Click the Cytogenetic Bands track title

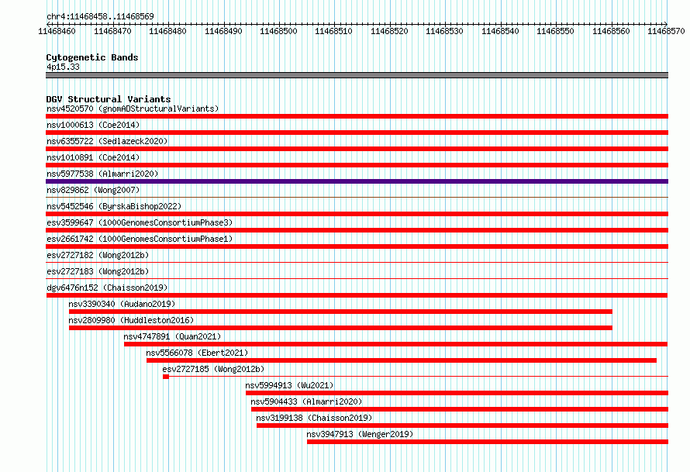tap(92, 57)
